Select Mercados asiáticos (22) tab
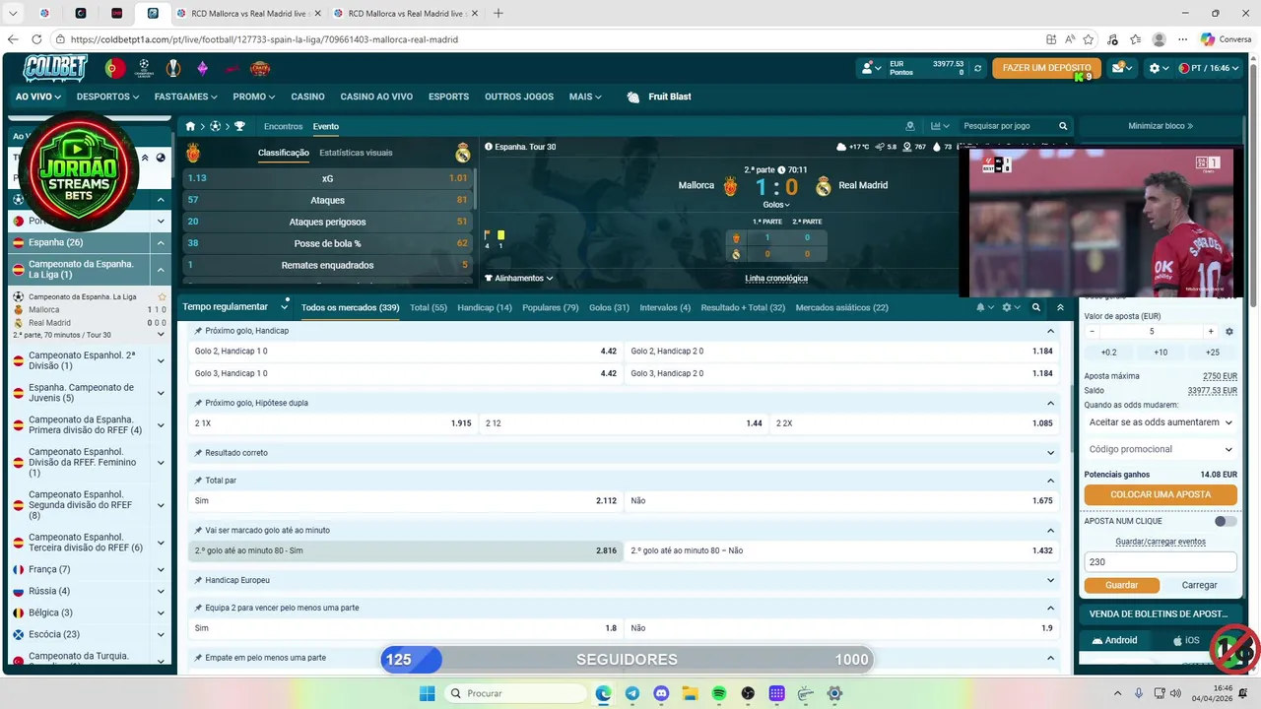The height and width of the screenshot is (709, 1261). [x=842, y=307]
